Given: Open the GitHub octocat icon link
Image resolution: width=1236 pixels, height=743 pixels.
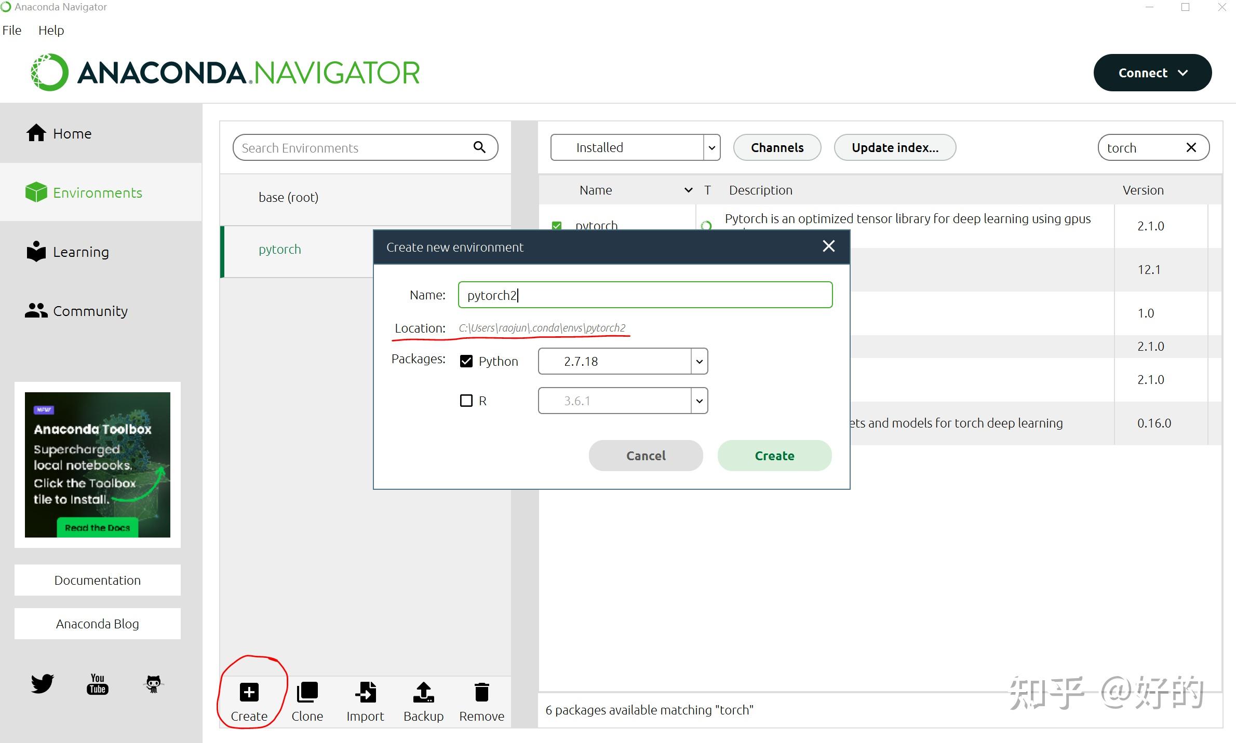Looking at the screenshot, I should coord(153,684).
